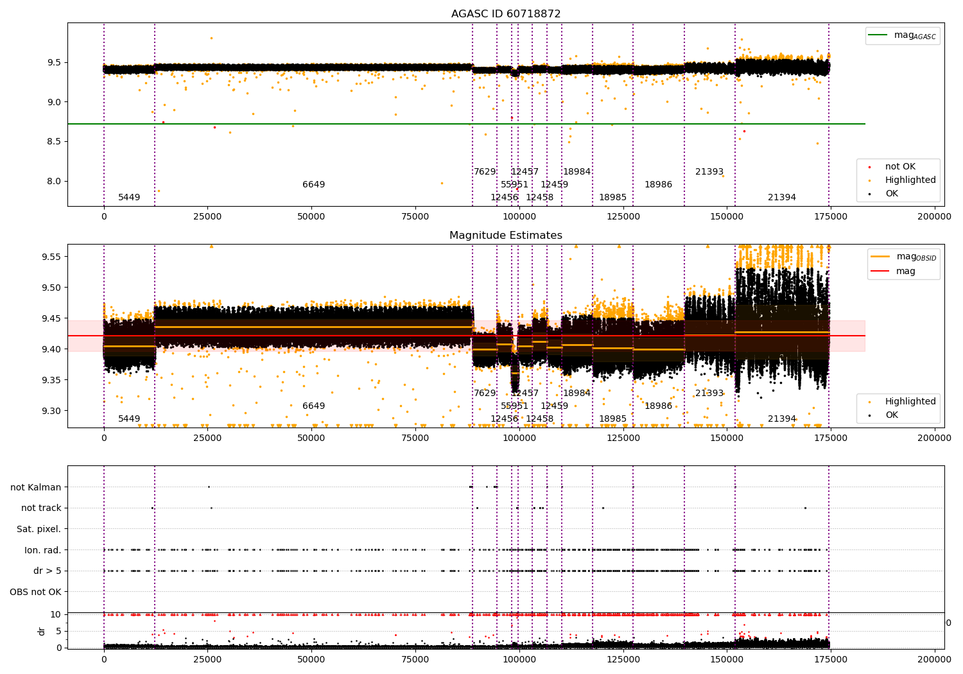
Task: Click obsid label 12457 in the AGASC plot
Action: tap(525, 171)
